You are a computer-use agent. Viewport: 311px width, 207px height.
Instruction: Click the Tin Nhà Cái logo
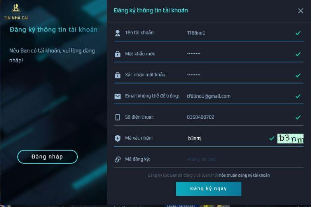[16, 12]
